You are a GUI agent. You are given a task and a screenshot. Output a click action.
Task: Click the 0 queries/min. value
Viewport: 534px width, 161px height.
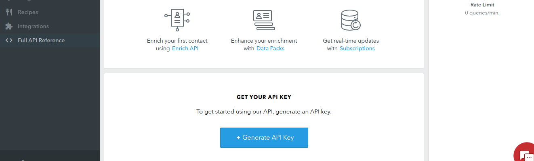[x=482, y=13]
